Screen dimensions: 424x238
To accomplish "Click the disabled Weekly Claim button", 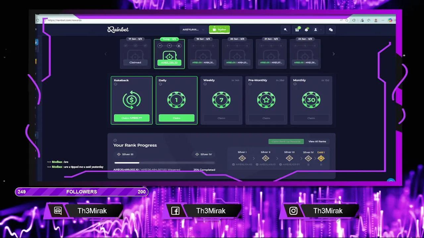I will pos(221,118).
